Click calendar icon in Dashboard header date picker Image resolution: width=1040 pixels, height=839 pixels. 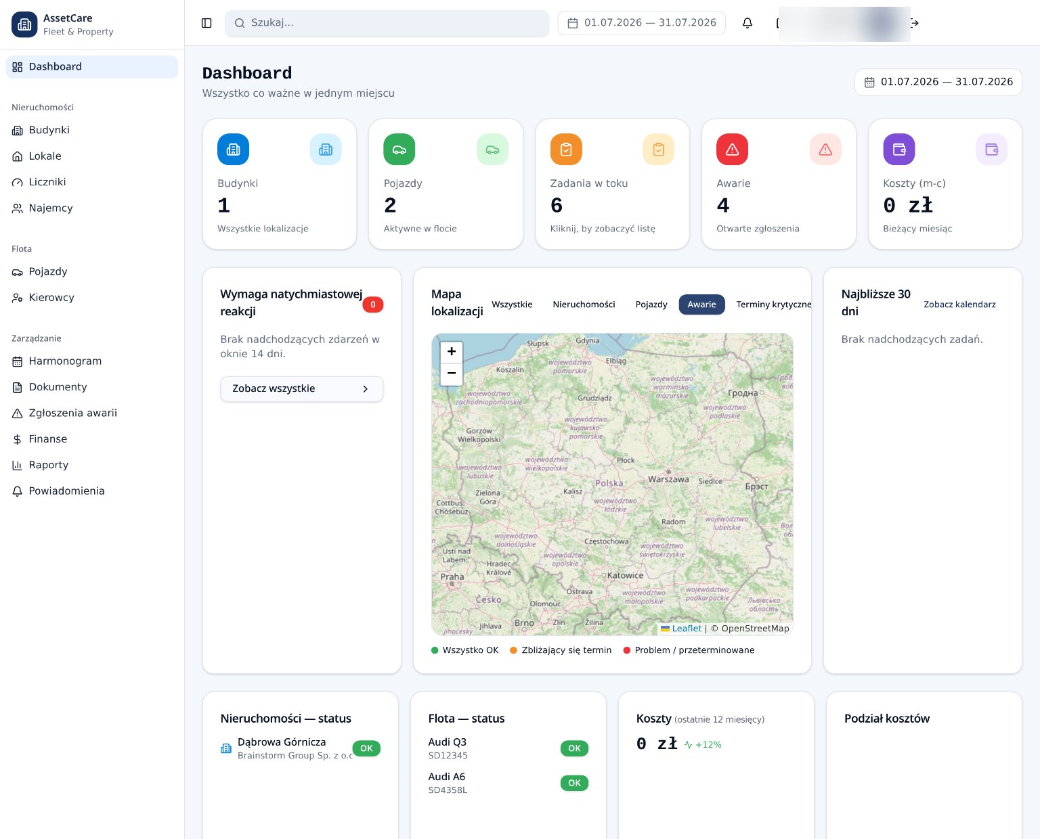869,83
